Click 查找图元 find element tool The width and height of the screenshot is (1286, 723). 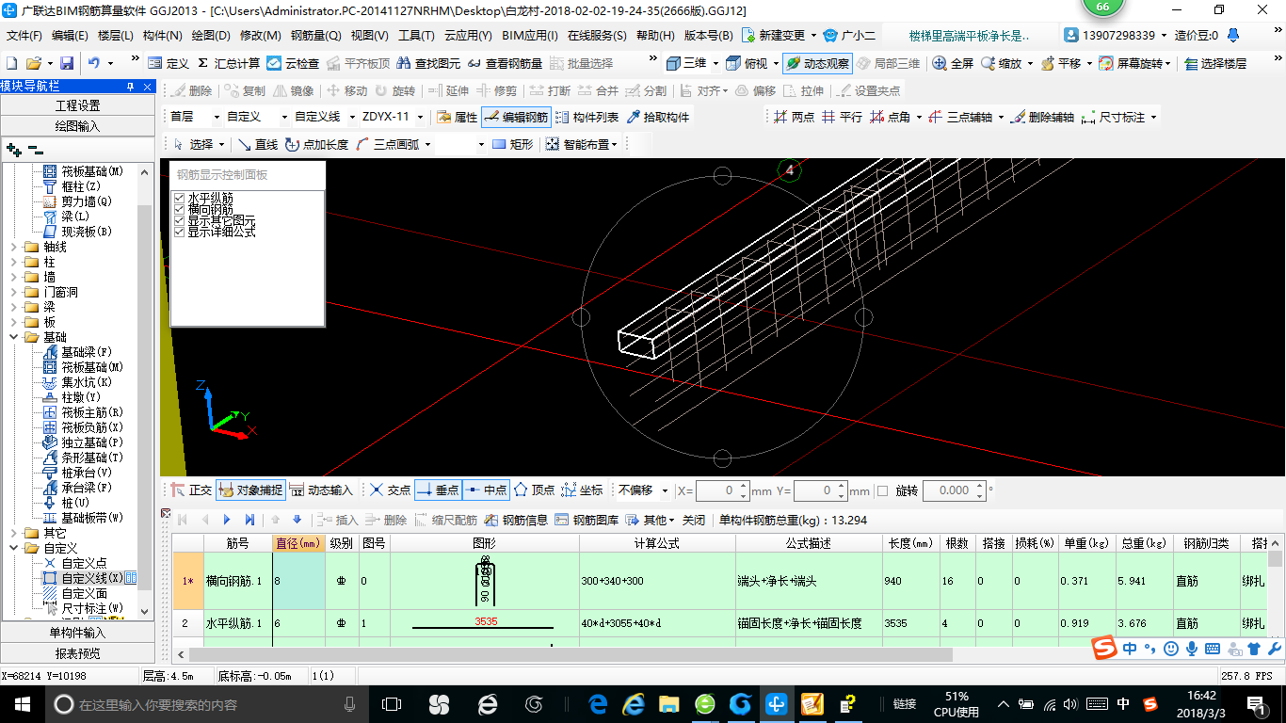coord(429,63)
